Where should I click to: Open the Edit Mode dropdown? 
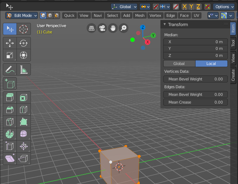(21, 15)
